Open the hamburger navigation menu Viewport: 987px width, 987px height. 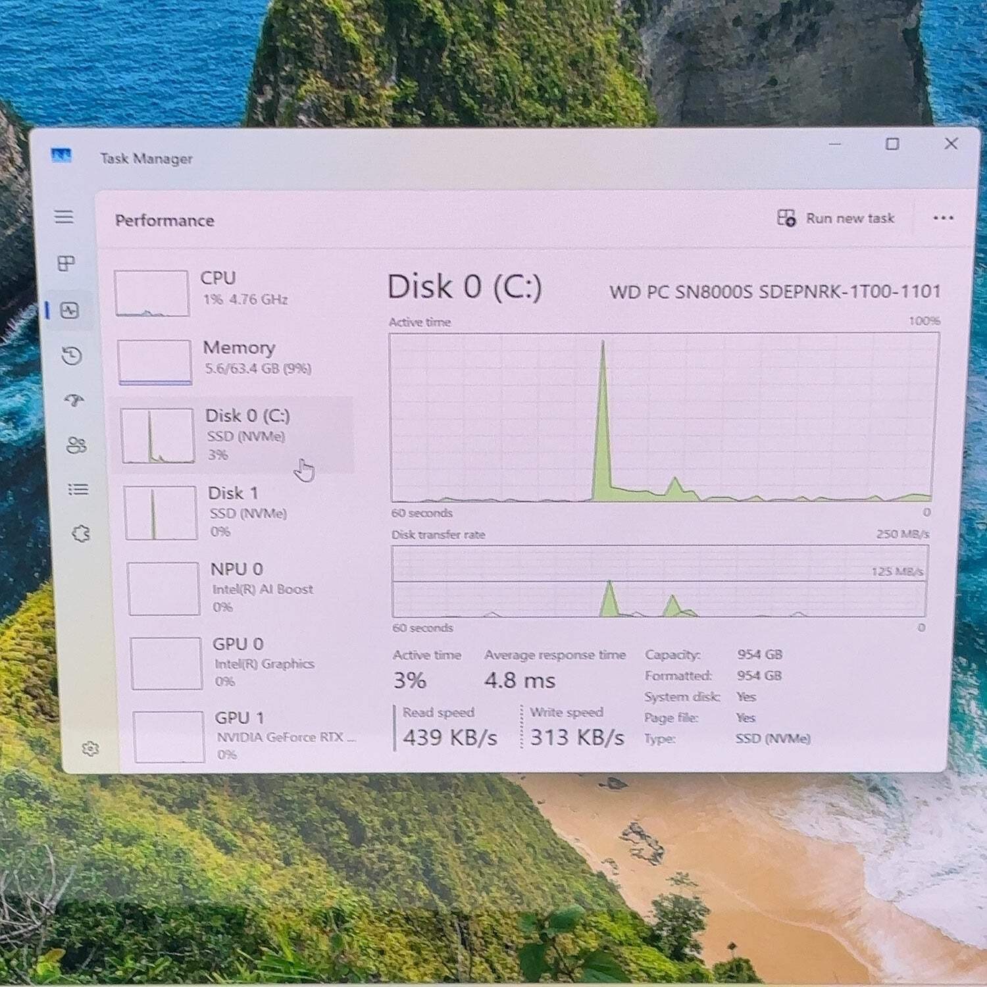pyautogui.click(x=64, y=217)
